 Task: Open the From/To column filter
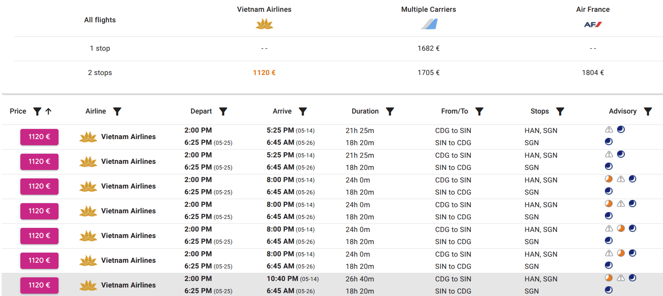[x=479, y=112]
